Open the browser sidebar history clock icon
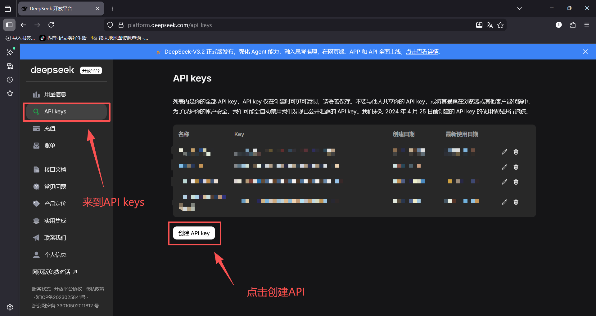 (10, 80)
